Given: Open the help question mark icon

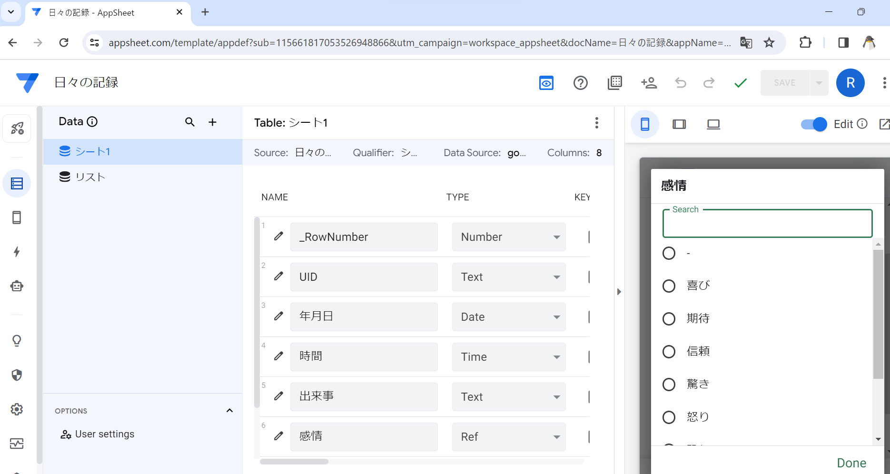Looking at the screenshot, I should click(x=581, y=83).
